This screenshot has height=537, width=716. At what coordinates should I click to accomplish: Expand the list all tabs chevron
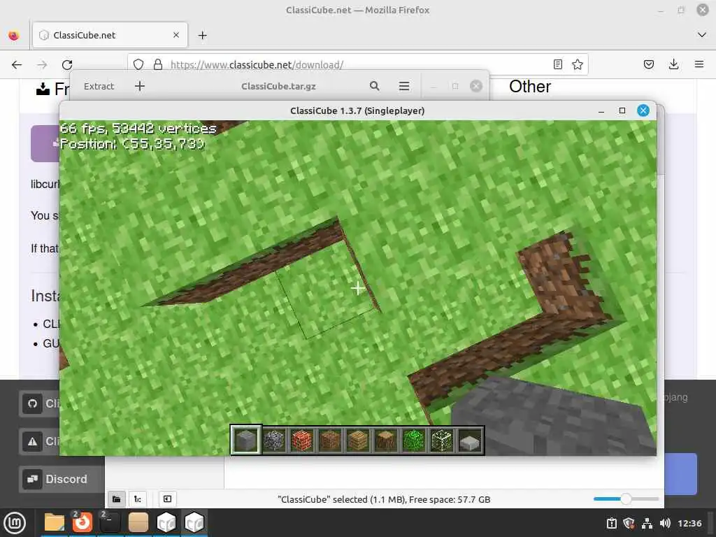[702, 35]
